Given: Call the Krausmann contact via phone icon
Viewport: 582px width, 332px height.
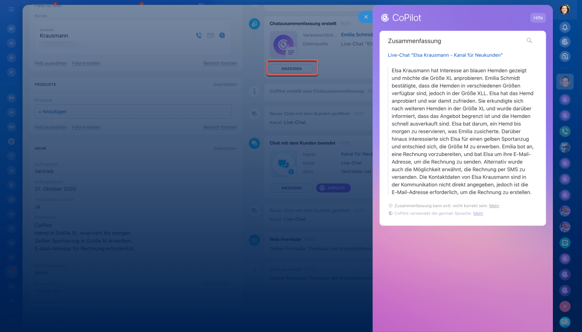Looking at the screenshot, I should pos(199,35).
